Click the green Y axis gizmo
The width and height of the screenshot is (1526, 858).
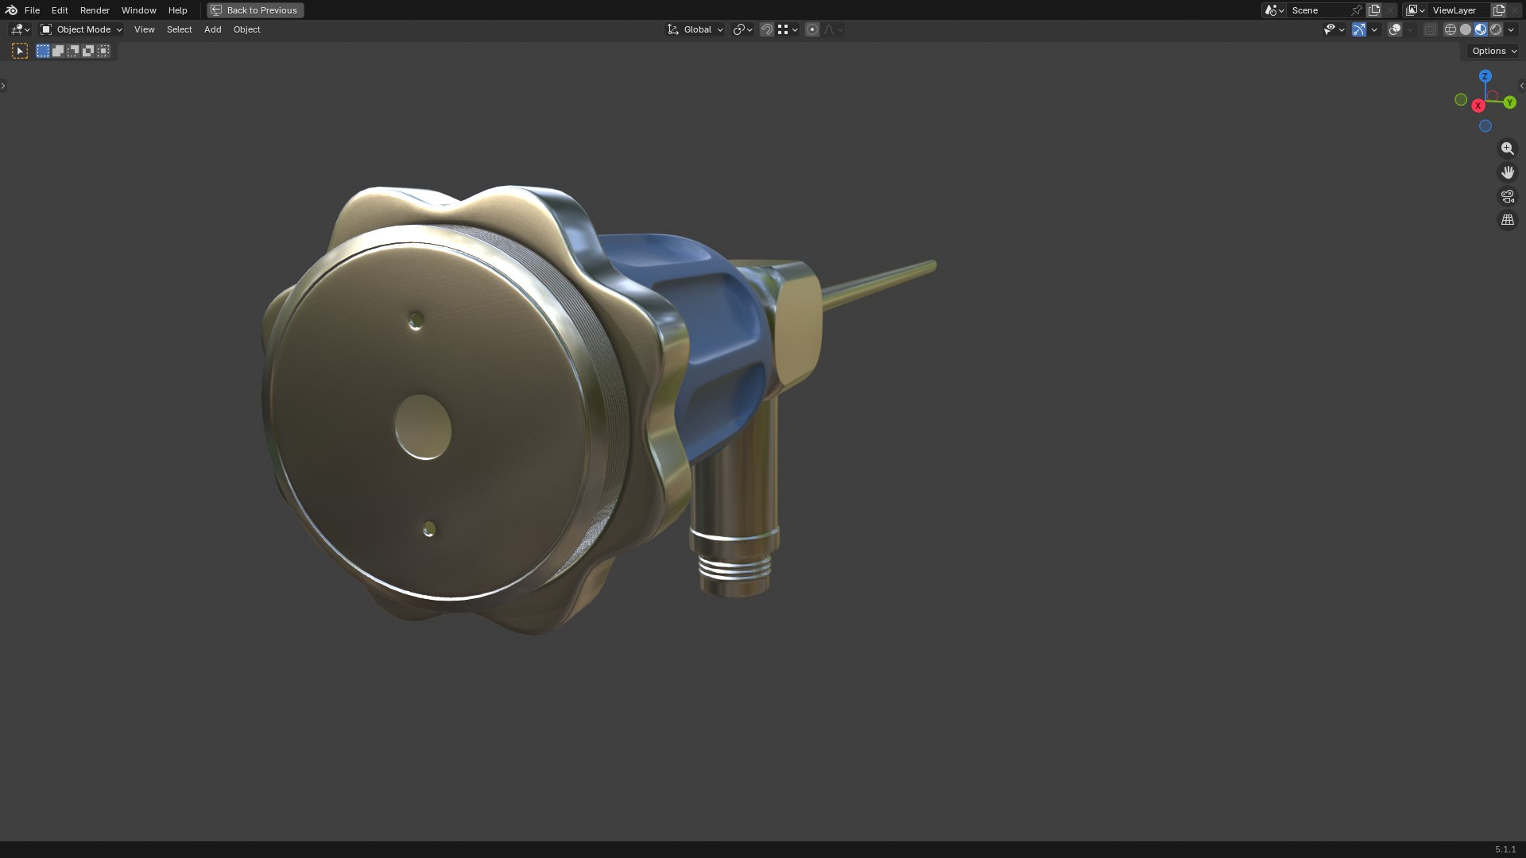pyautogui.click(x=1509, y=102)
